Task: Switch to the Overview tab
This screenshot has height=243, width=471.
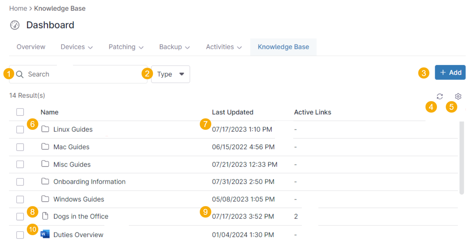Action: 31,47
